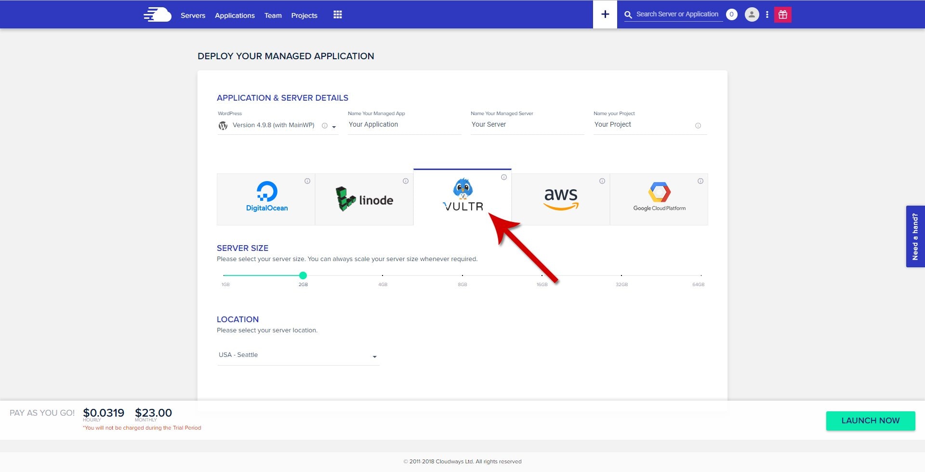Click the Launch Now button
The width and height of the screenshot is (925, 472).
(870, 420)
